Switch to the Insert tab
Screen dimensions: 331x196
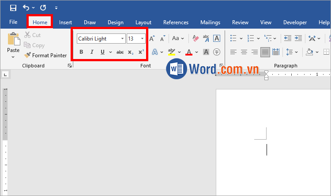[x=66, y=22]
